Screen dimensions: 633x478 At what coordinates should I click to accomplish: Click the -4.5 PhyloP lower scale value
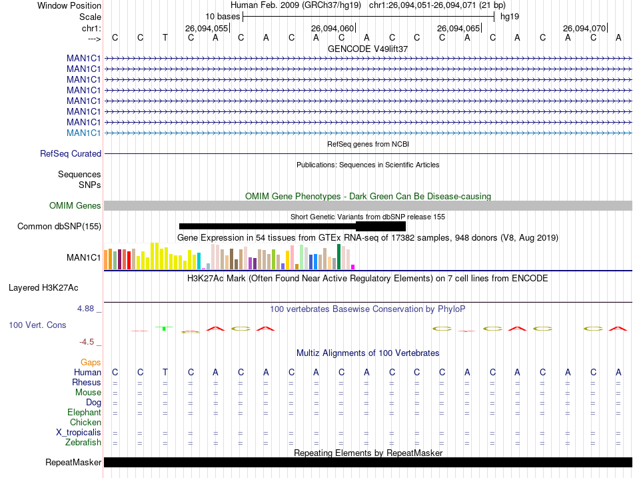coord(87,342)
